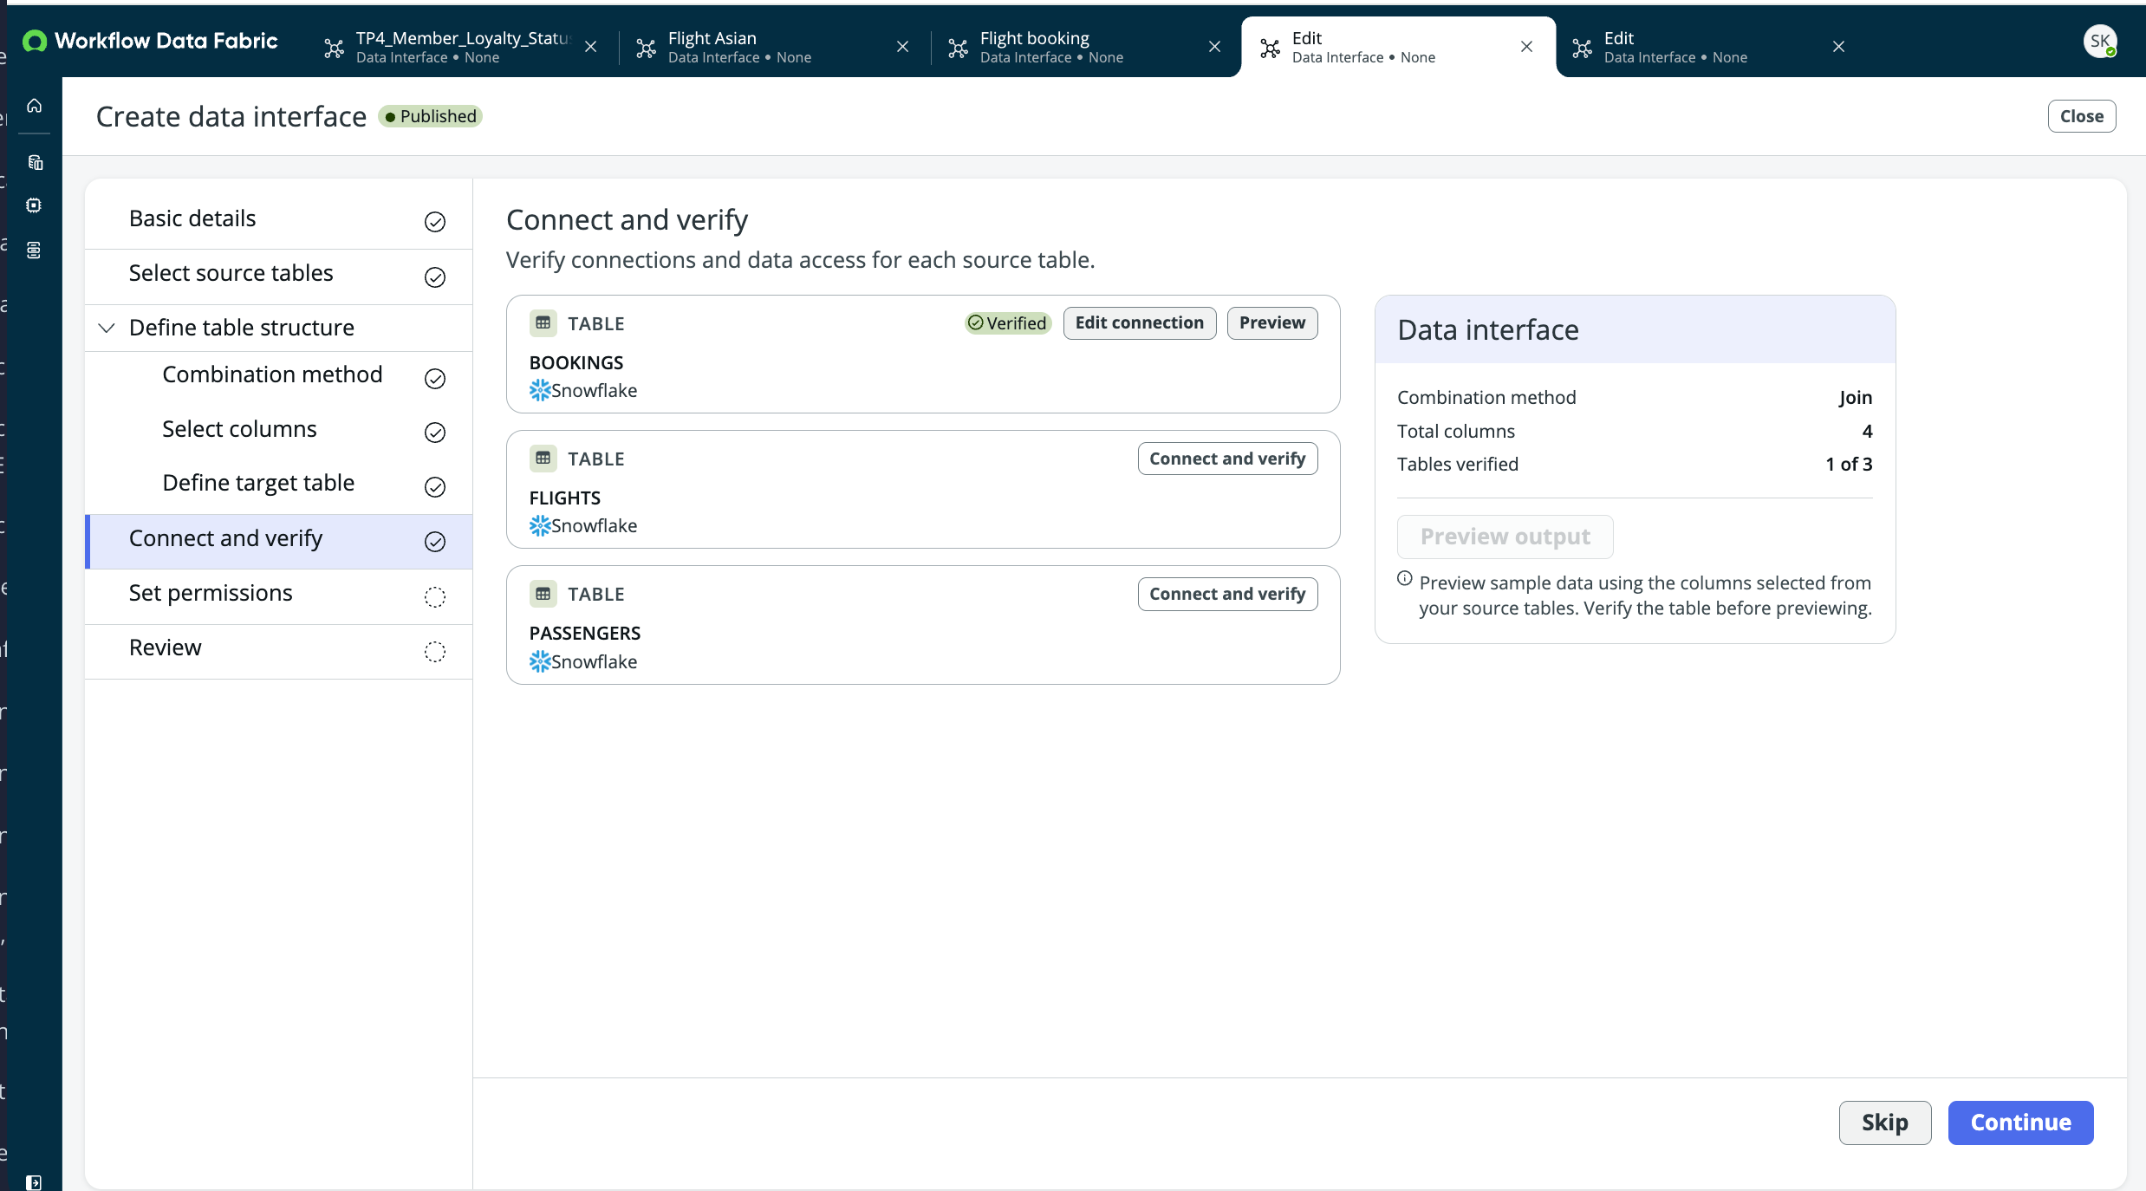The width and height of the screenshot is (2146, 1191).
Task: Collapse the Define table structure section
Action: pos(107,328)
